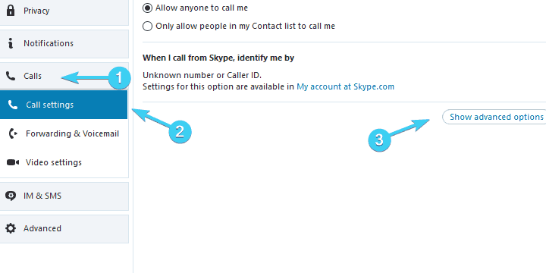Open the Forwarding & Voicemail tab
Viewport: 546px width, 273px height.
[64, 133]
